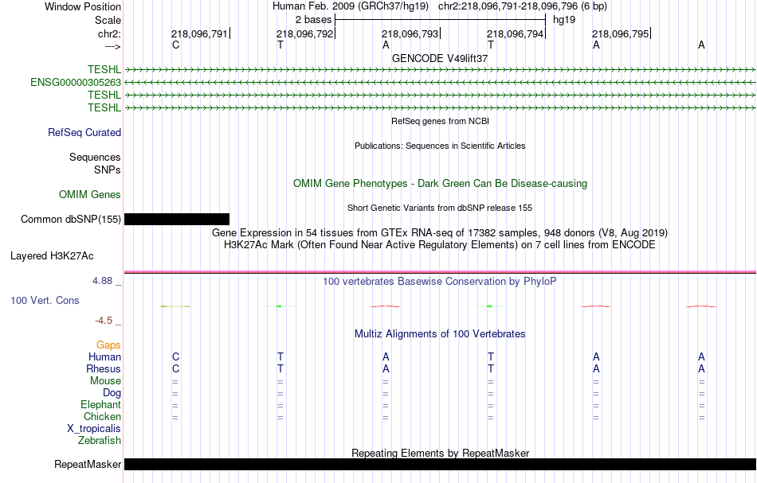Select the Chicken species label
Image resolution: width=757 pixels, height=483 pixels.
(102, 416)
